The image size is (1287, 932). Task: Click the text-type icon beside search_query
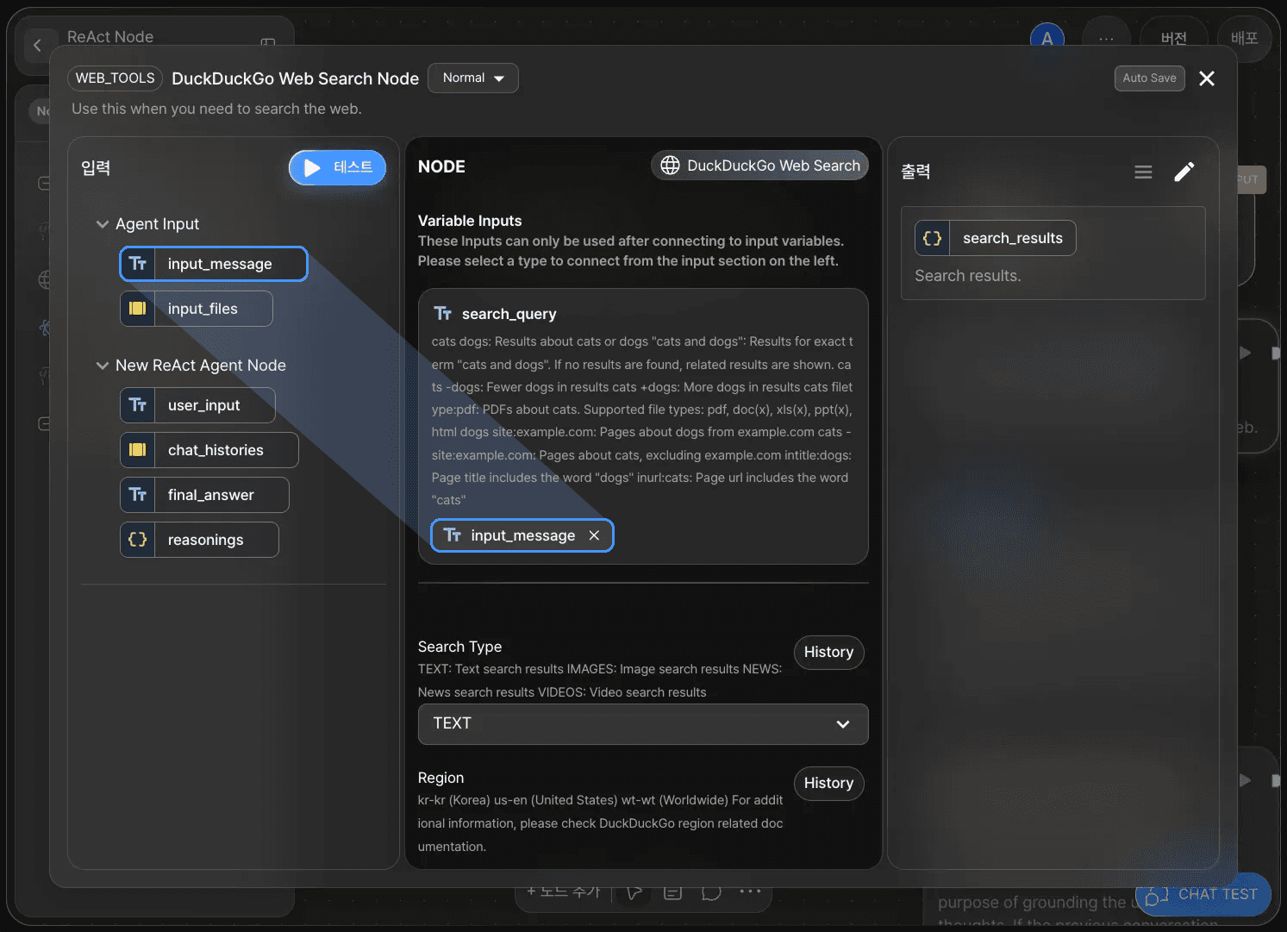pos(443,314)
